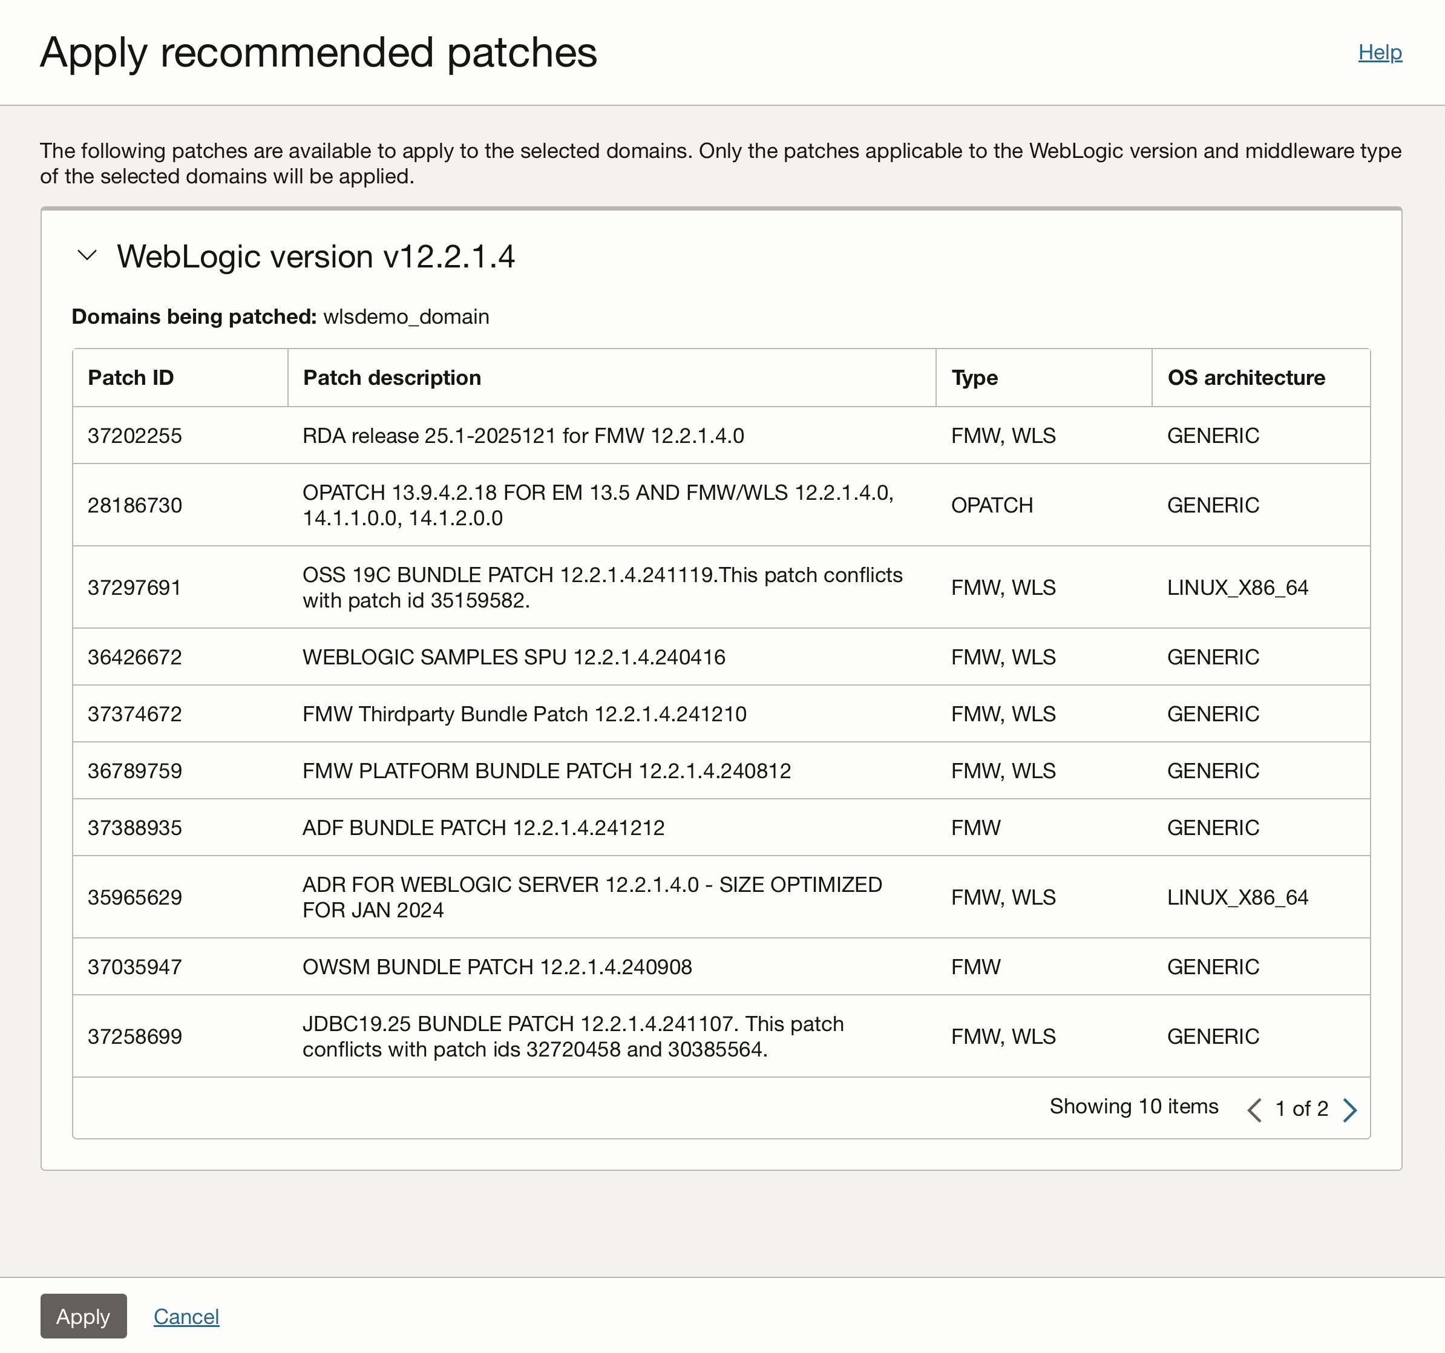This screenshot has width=1445, height=1353.
Task: Sort by the OS architecture column header
Action: 1245,378
